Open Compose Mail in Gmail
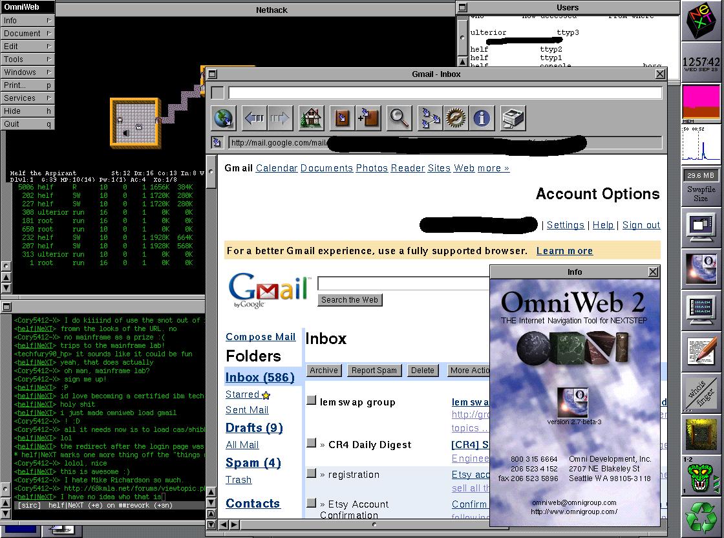Screen dimensions: 724x538 coord(261,336)
